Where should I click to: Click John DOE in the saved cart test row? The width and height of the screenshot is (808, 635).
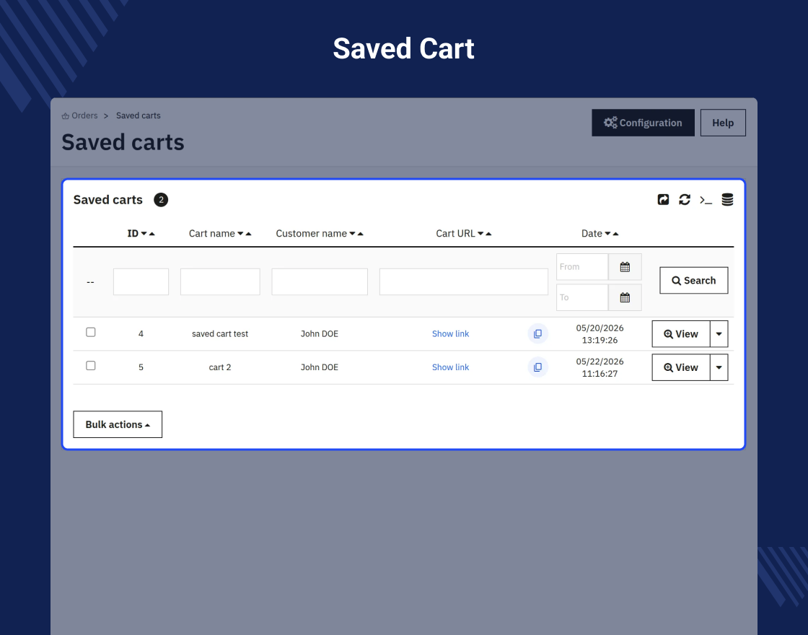(x=320, y=333)
